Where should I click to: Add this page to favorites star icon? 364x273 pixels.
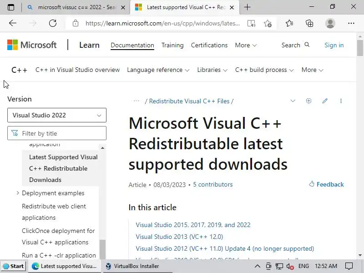(268, 23)
